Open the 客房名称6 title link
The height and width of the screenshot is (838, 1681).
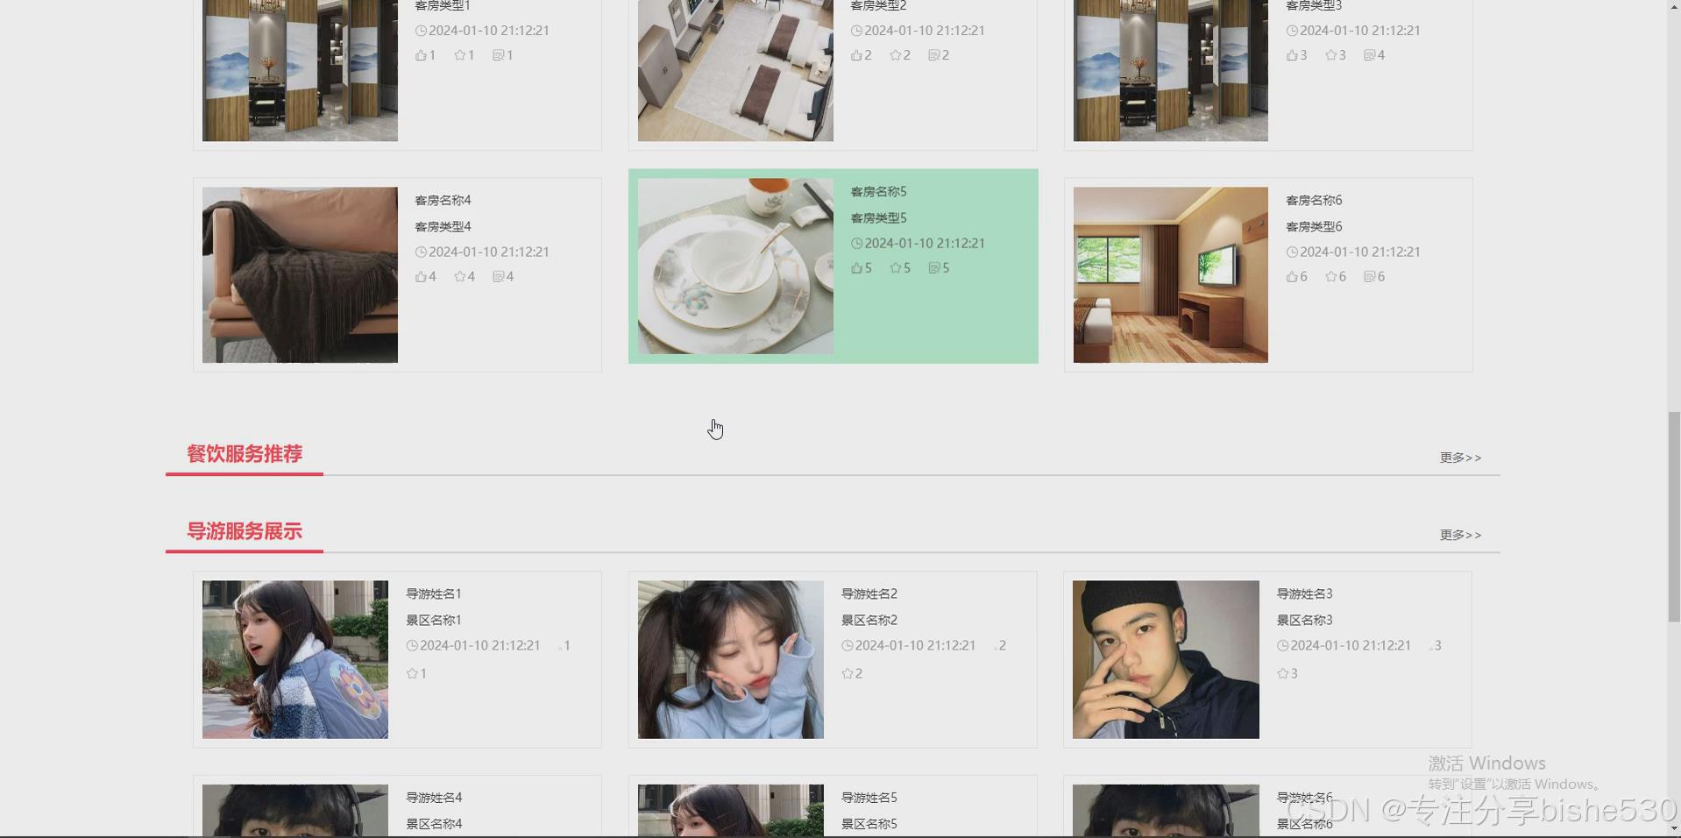[x=1314, y=201]
